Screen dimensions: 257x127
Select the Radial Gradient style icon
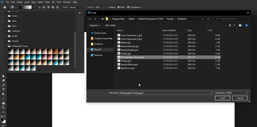[x=44, y=7]
